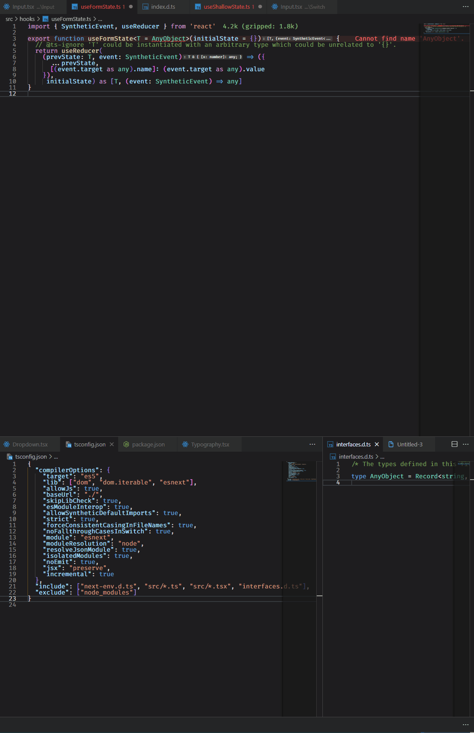Click the hooks breadcrumb segment

27,19
